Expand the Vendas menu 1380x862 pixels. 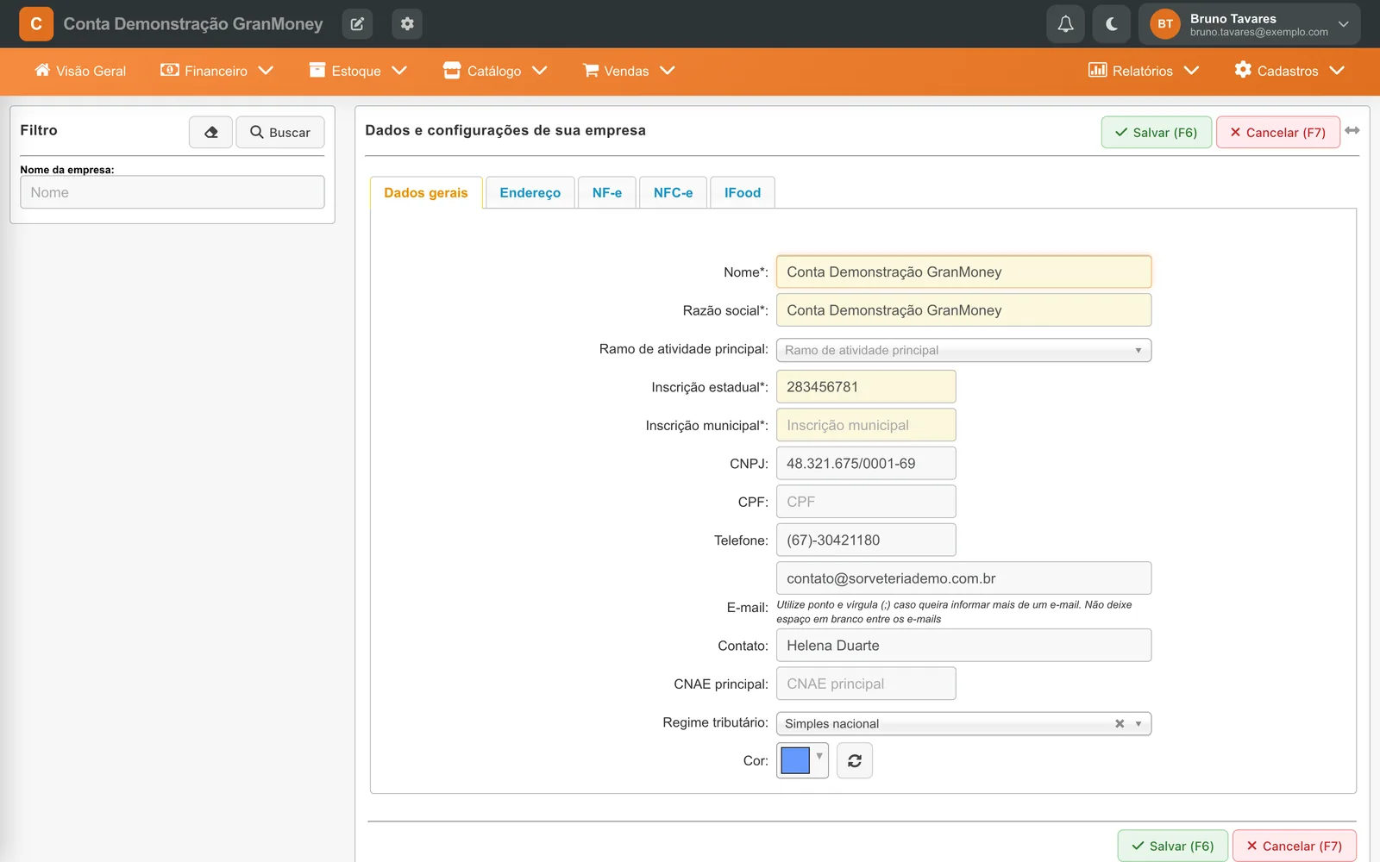coord(628,71)
